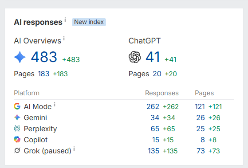Click the Google AI Mode icon
The width and height of the screenshot is (248, 168).
coord(17,106)
